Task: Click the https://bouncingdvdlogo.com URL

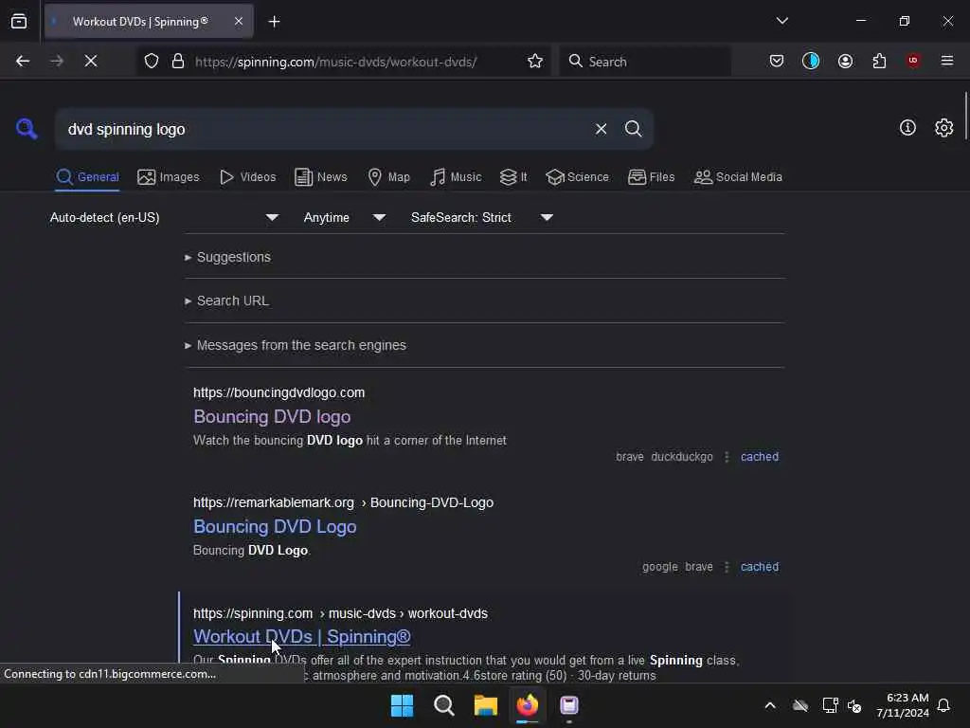Action: coord(279,392)
